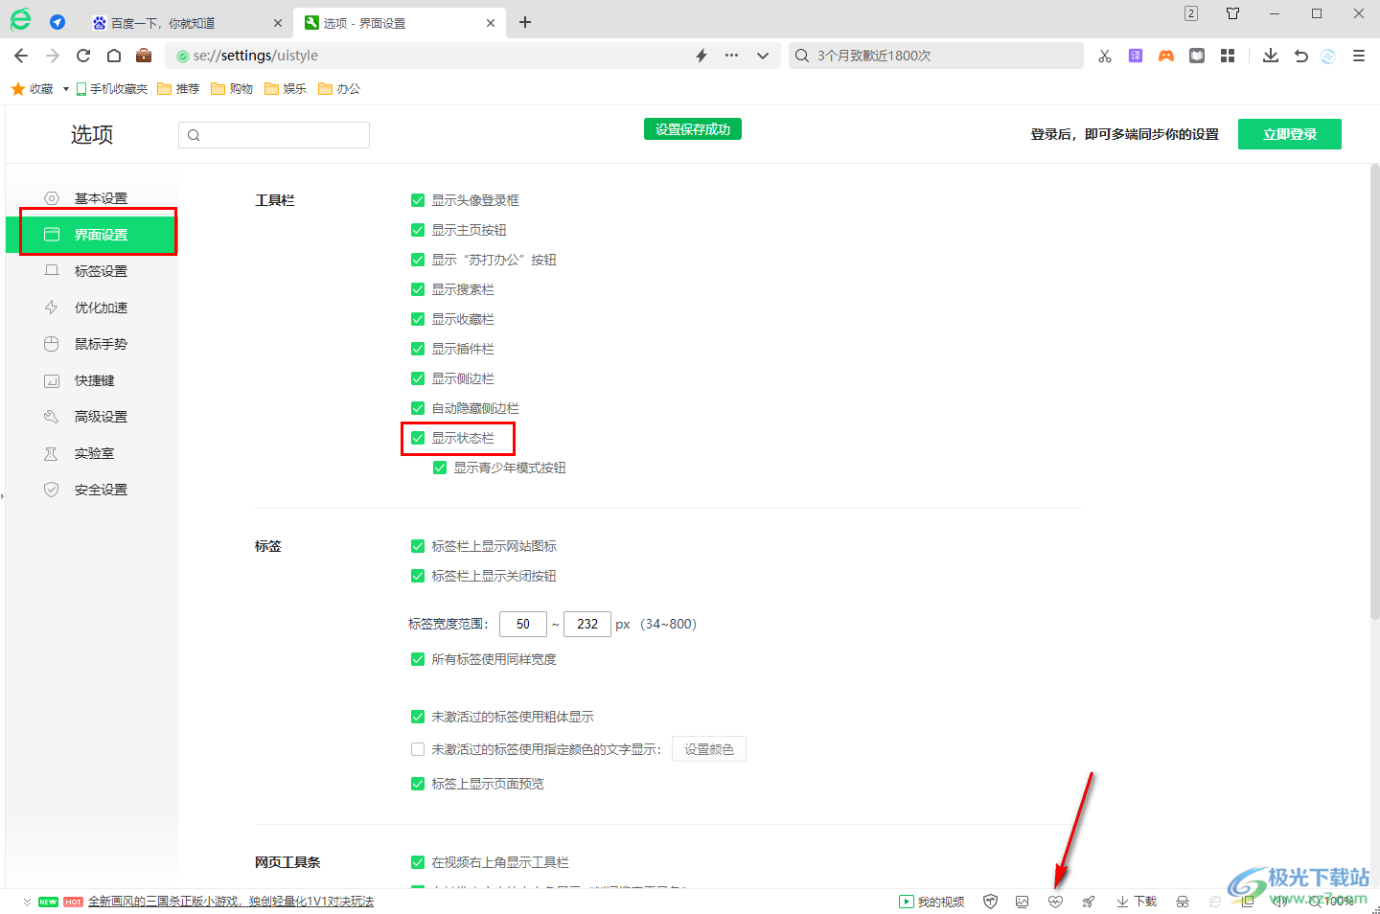Screen dimensions: 1380x914
Task: Open the 推荐 bookmarks folder
Action: (x=178, y=89)
